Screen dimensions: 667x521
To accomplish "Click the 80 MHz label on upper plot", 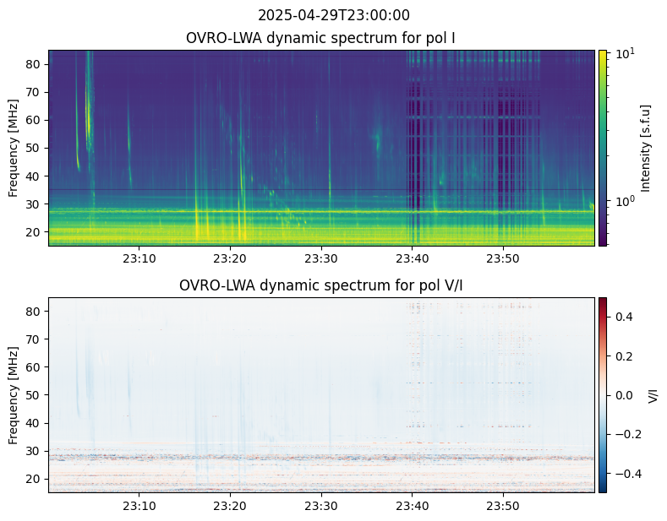I will point(34,64).
